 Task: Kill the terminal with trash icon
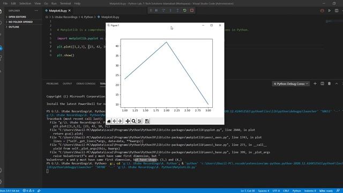pyautogui.click(x=329, y=84)
